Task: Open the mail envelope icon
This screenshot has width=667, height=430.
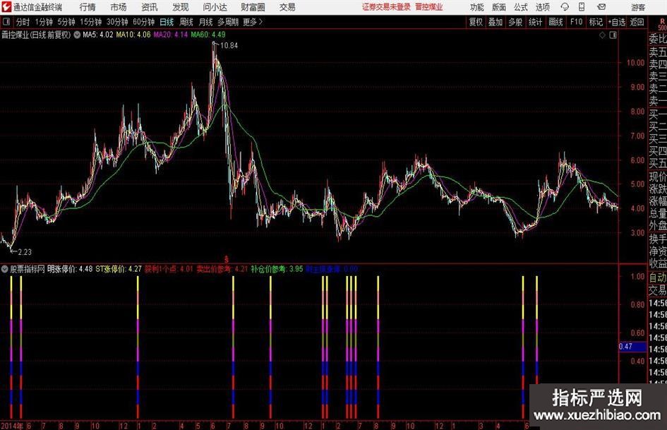Action: pos(601,7)
